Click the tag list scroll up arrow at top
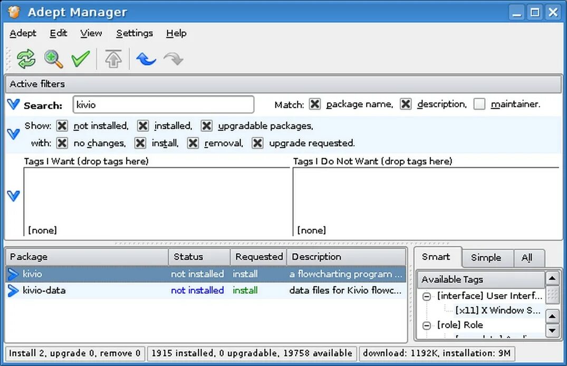Screen dimensions: 567x366 552,278
